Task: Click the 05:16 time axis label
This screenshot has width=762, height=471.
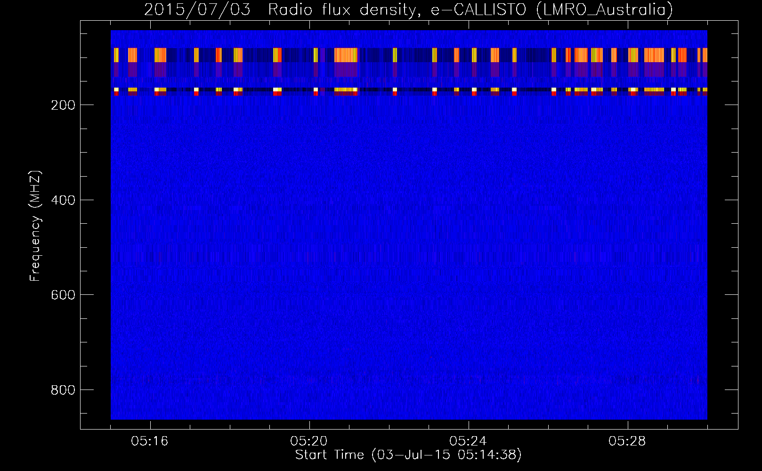Action: click(x=150, y=441)
